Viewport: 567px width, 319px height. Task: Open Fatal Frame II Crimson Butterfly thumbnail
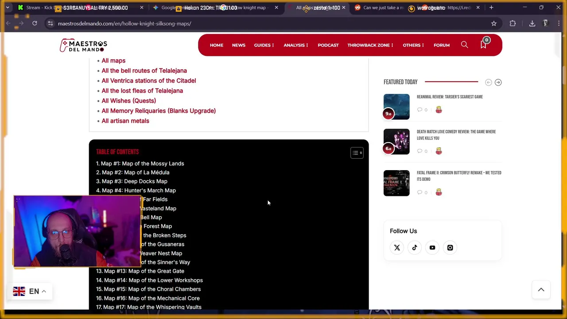[396, 183]
